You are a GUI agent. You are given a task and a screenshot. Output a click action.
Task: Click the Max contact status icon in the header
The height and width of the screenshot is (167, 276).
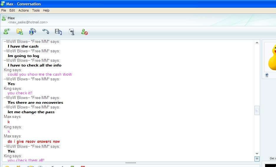tap(4, 18)
